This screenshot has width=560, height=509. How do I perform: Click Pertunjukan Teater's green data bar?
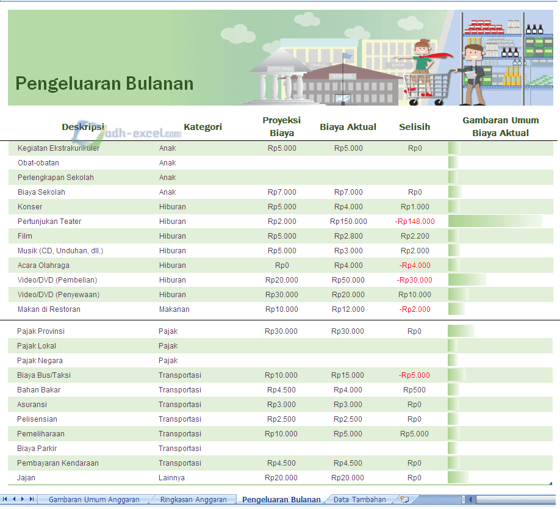(494, 222)
